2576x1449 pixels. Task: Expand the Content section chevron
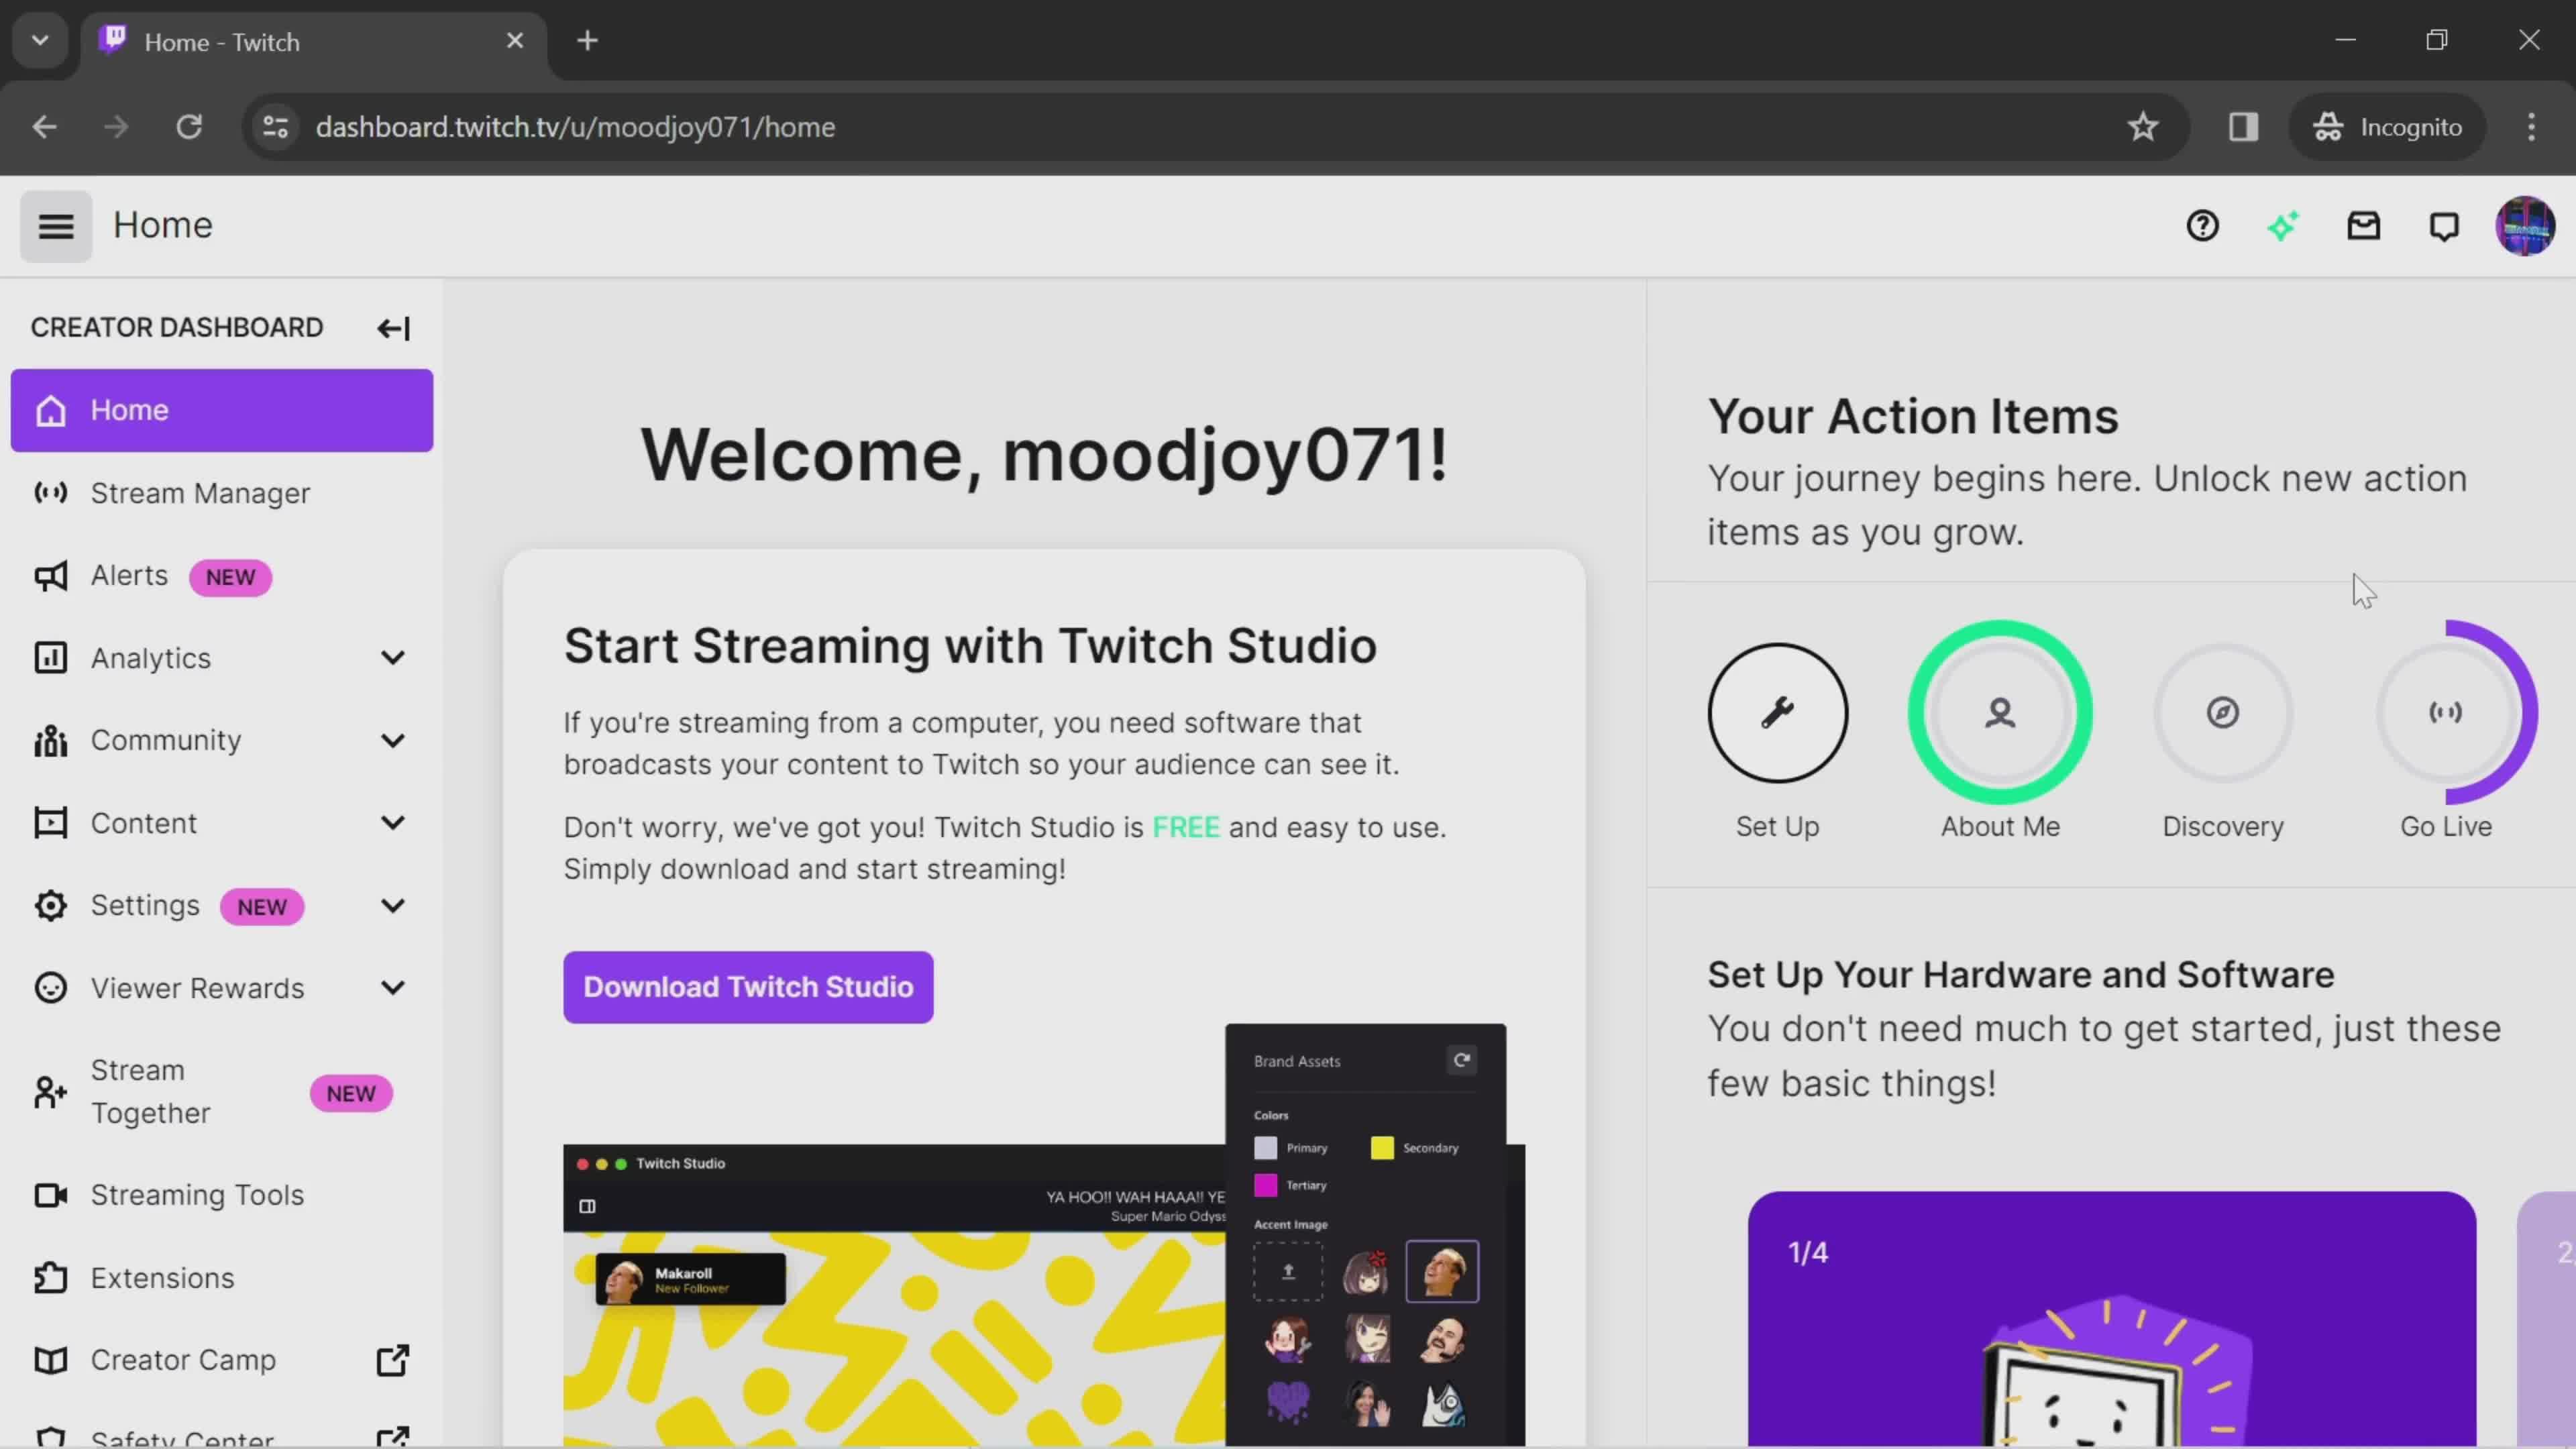pos(393,823)
